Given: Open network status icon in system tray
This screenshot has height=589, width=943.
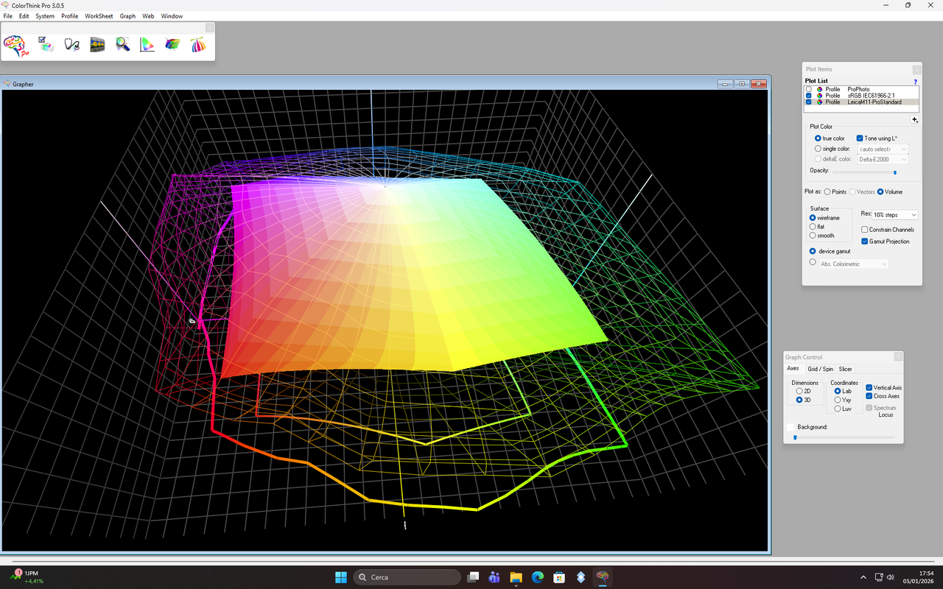Looking at the screenshot, I should click(x=879, y=577).
